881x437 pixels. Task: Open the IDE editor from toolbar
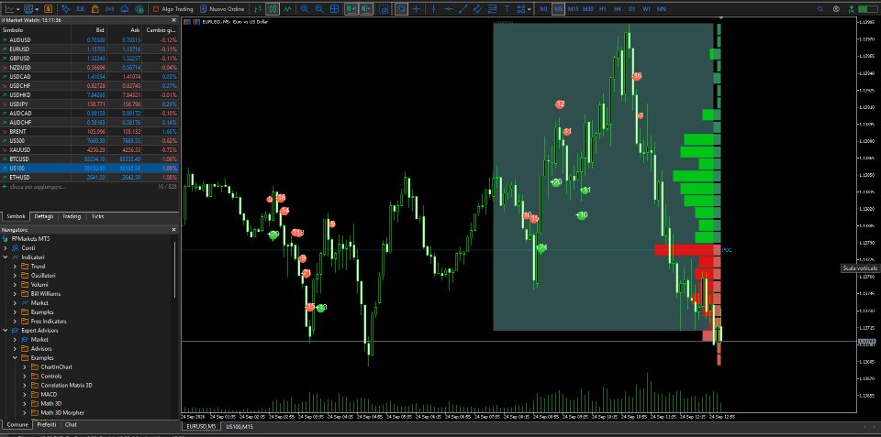tap(81, 9)
